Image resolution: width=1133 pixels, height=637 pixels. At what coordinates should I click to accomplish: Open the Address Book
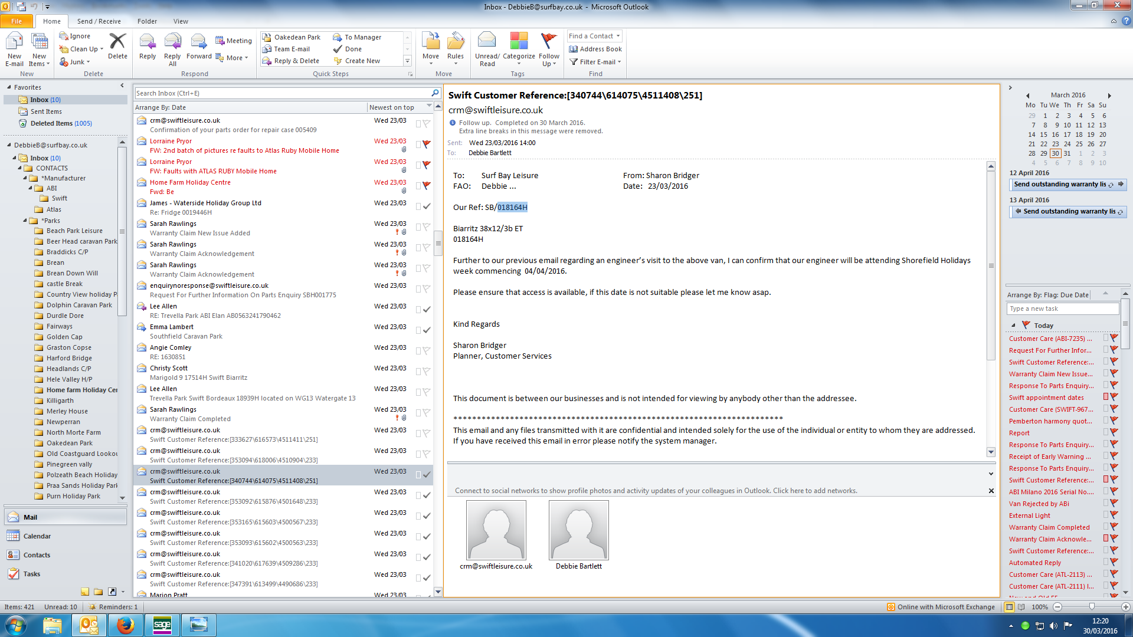595,49
